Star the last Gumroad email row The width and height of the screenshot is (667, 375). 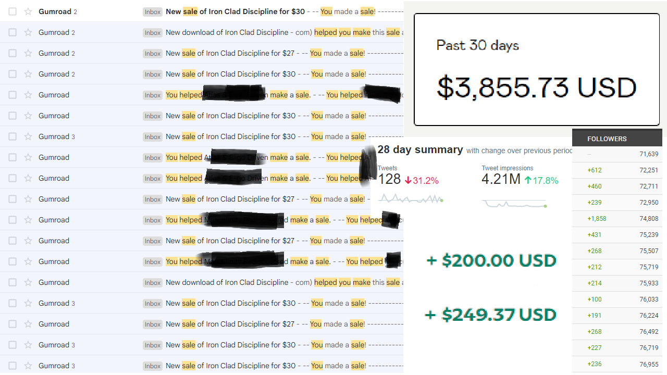tap(28, 366)
